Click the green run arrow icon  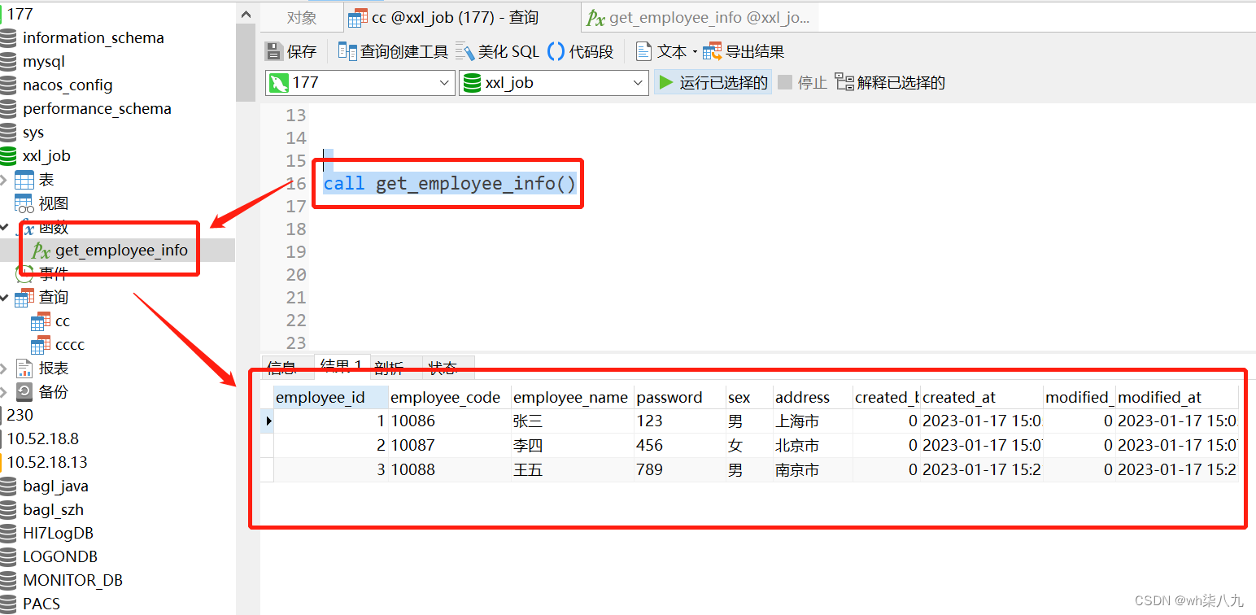(x=666, y=82)
